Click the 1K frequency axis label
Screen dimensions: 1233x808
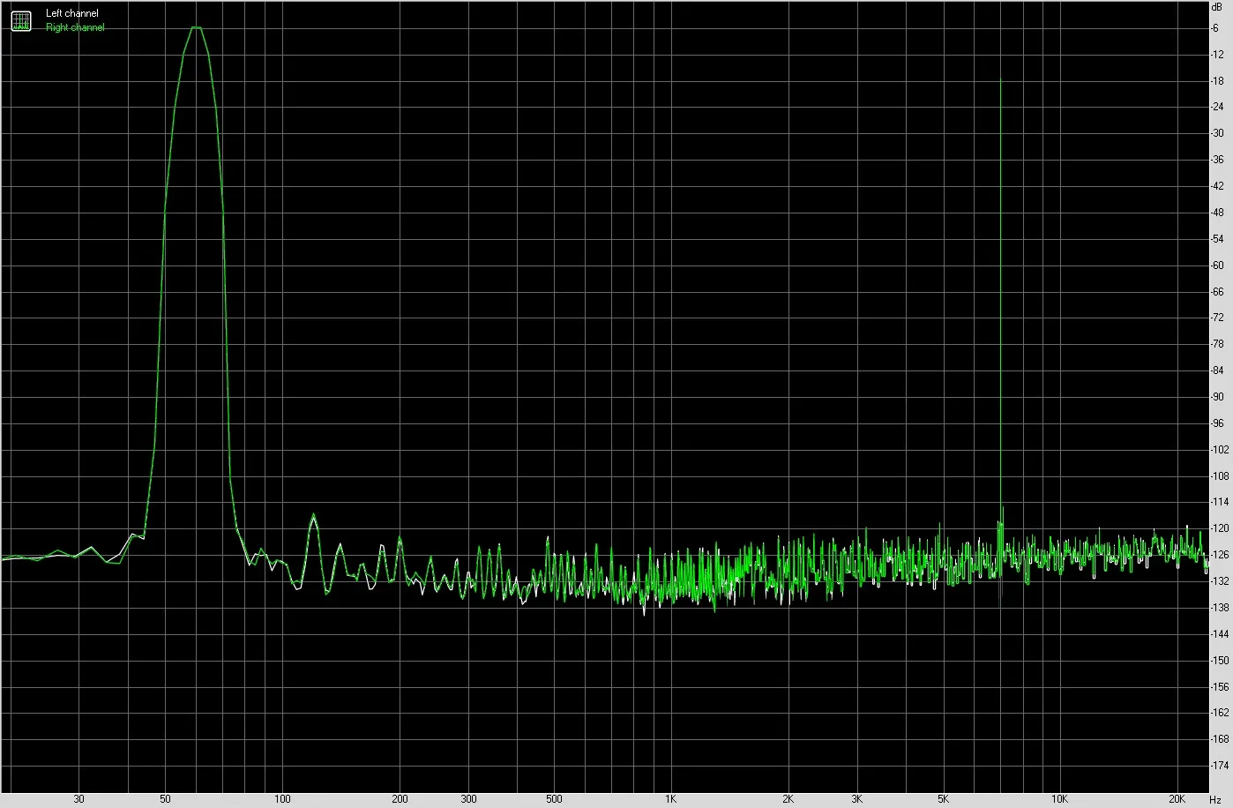point(671,799)
